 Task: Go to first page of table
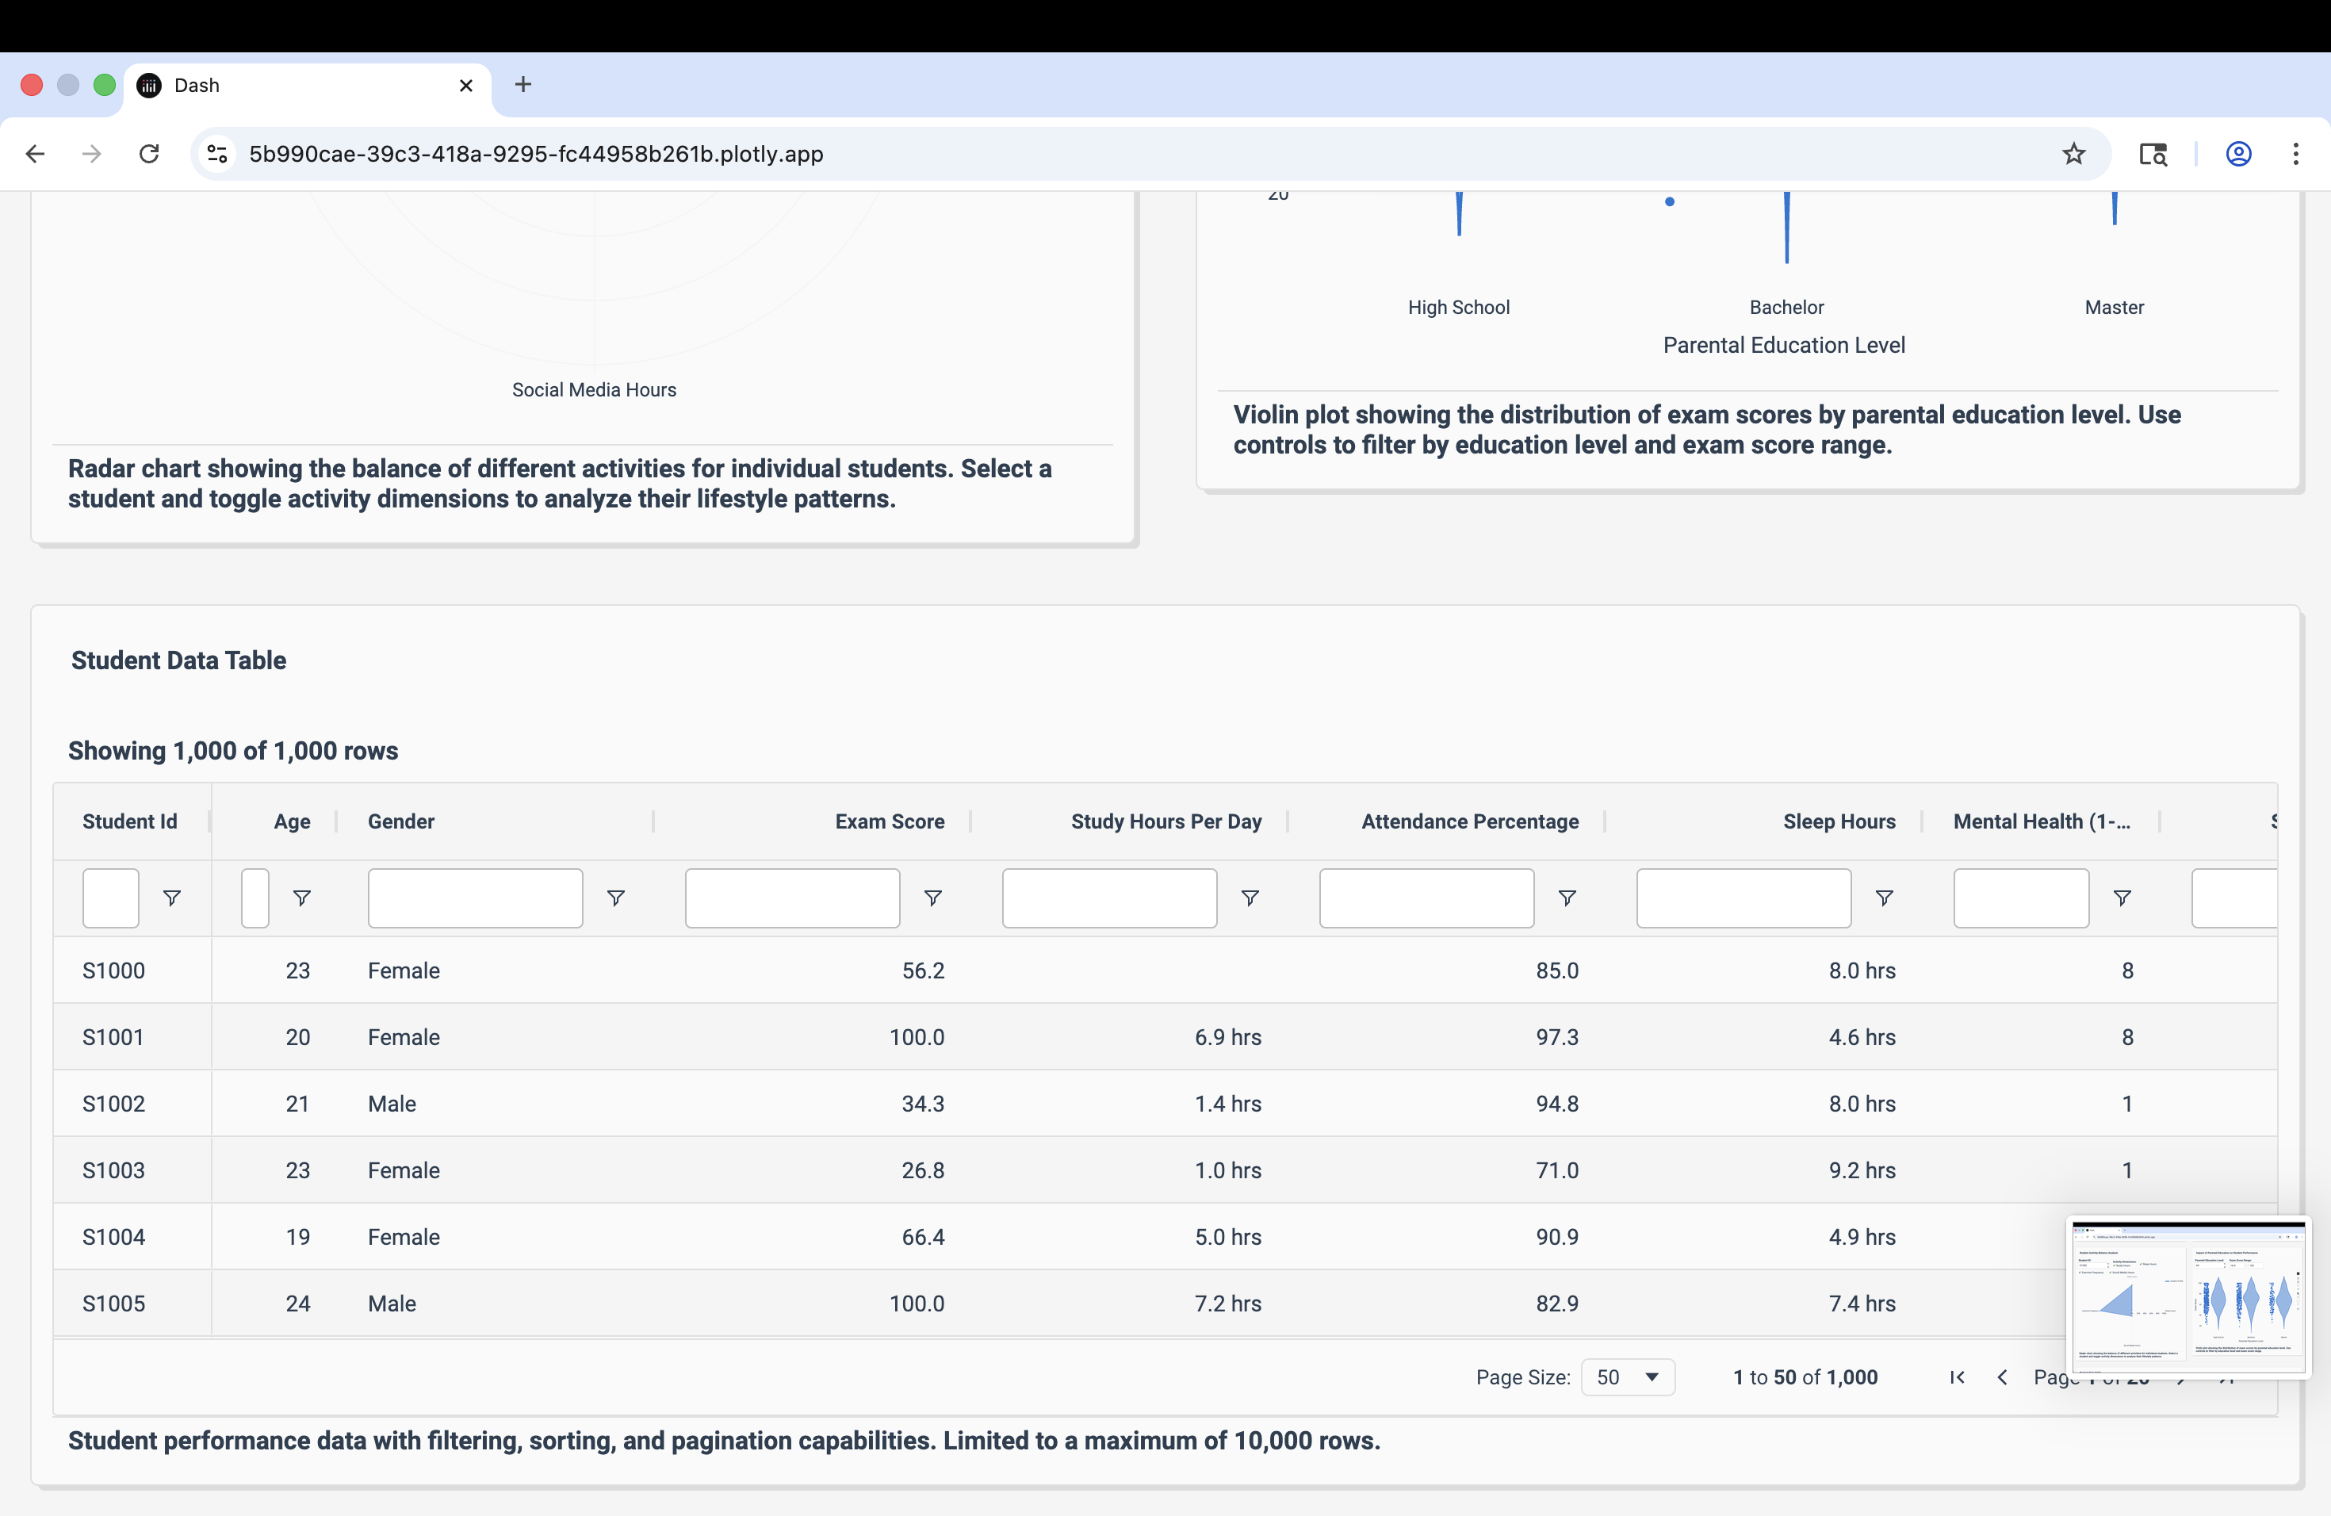1957,1377
